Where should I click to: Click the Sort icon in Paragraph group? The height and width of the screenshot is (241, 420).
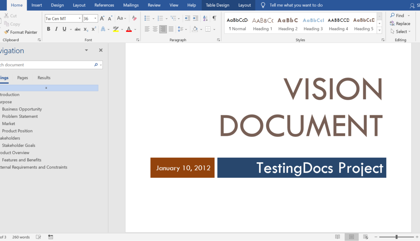[x=205, y=17]
